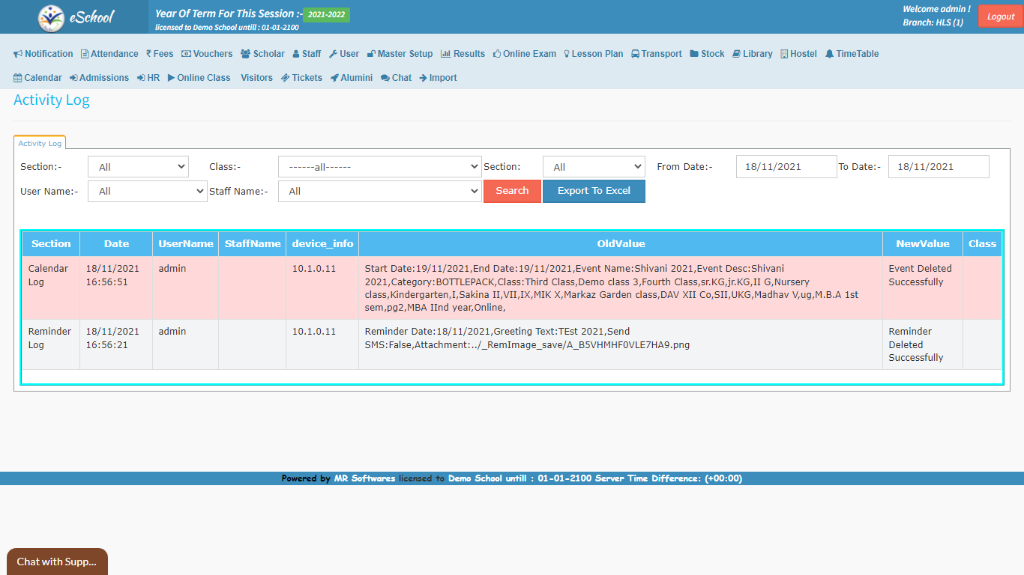This screenshot has height=575, width=1024.
Task: Open the Transport bus menu
Action: click(656, 54)
